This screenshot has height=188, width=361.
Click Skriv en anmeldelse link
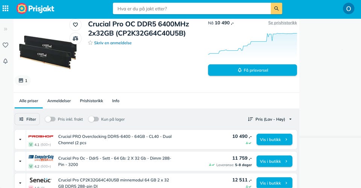pos(113,43)
